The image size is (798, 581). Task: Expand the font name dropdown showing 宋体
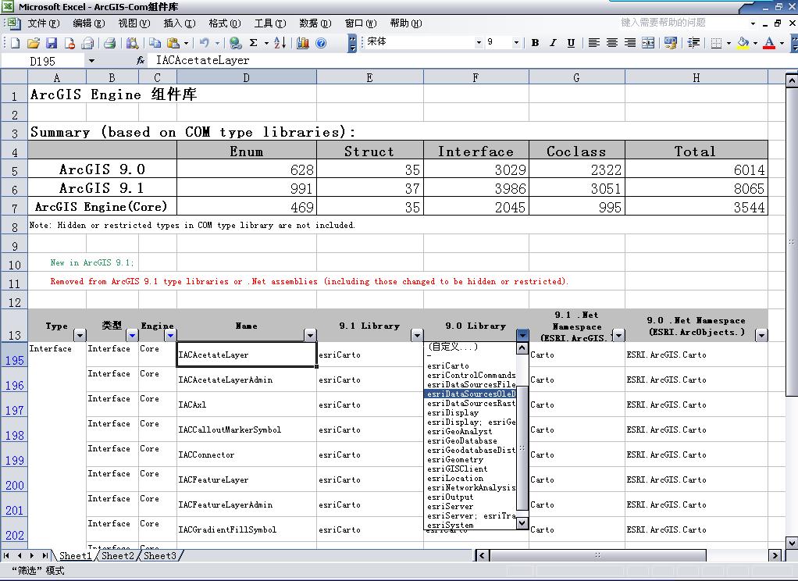point(479,43)
